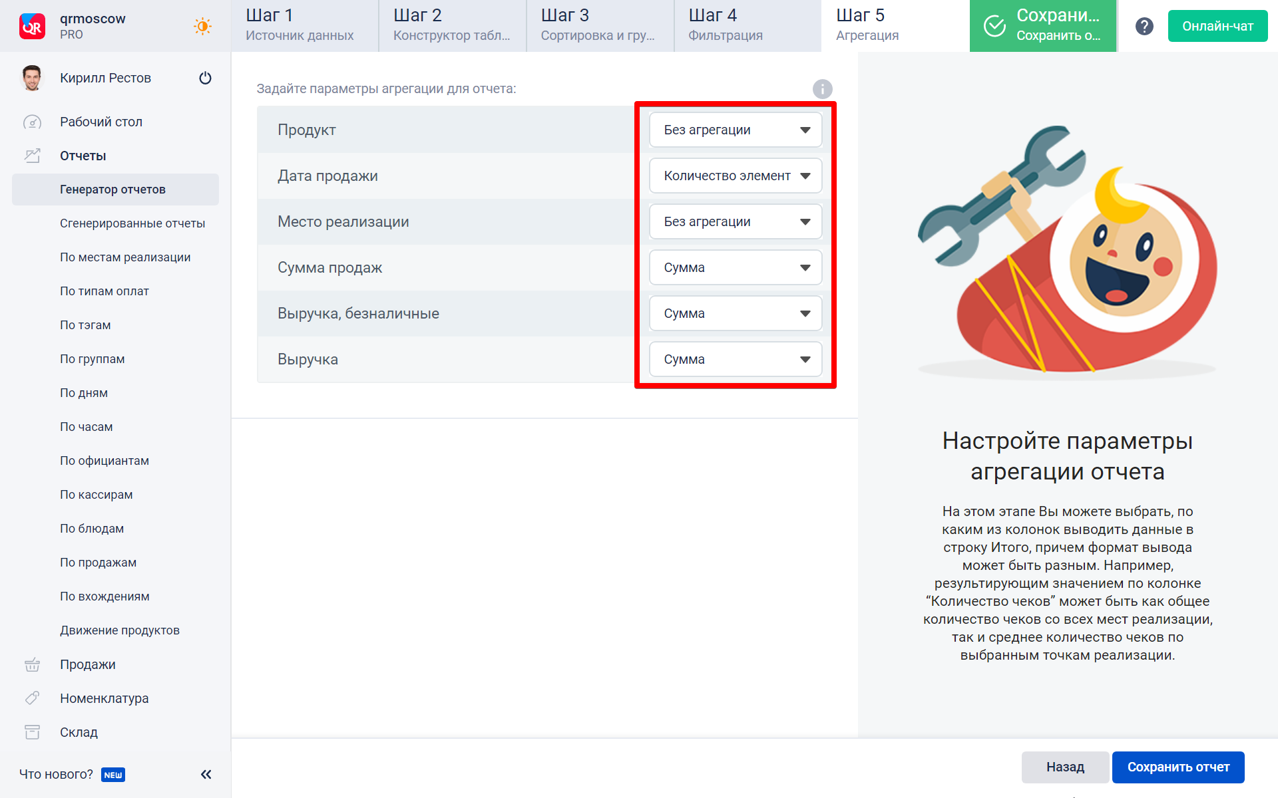Open Дата продажи aggregation dropdown
1278x798 pixels.
(x=736, y=176)
